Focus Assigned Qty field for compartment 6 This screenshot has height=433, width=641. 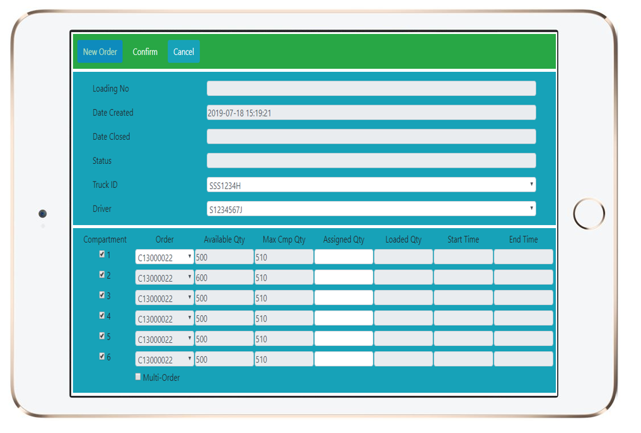[x=344, y=359]
